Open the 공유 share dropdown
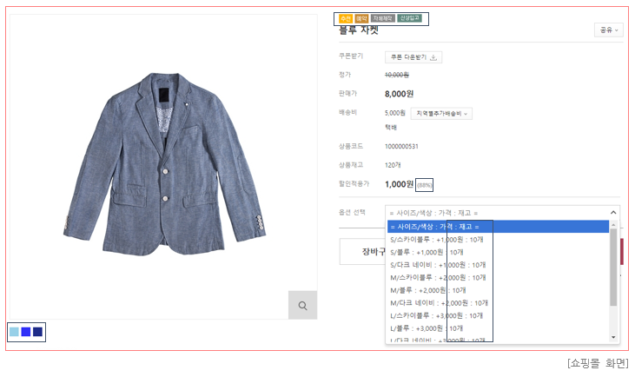Image resolution: width=635 pixels, height=377 pixels. click(x=608, y=30)
